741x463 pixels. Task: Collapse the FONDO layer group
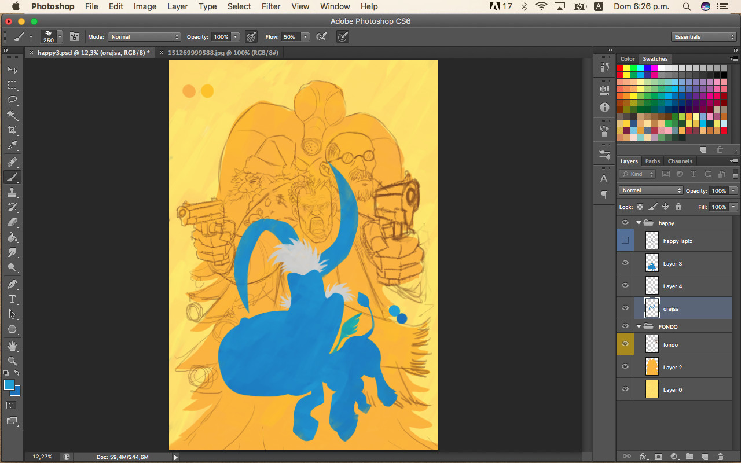[x=639, y=326]
